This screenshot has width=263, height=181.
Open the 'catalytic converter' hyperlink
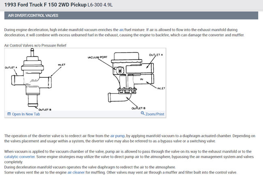point(20,157)
